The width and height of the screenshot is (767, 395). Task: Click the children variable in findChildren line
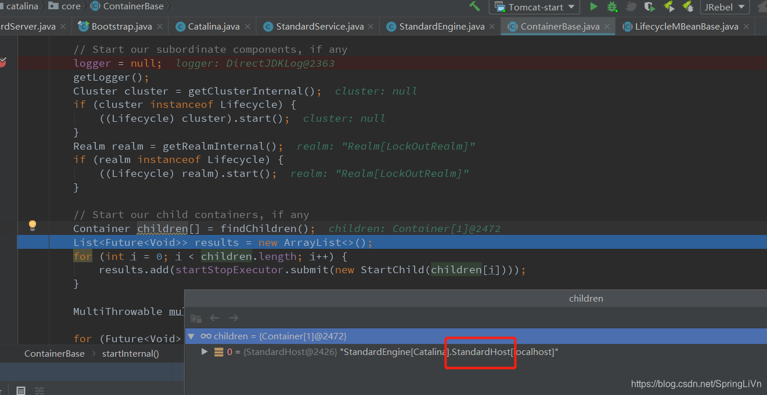coord(163,229)
